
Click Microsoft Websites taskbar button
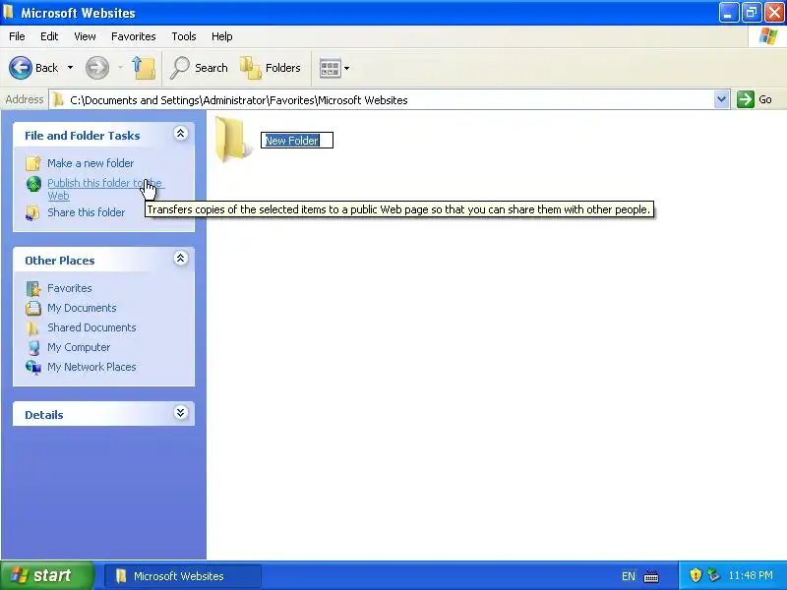pos(183,576)
